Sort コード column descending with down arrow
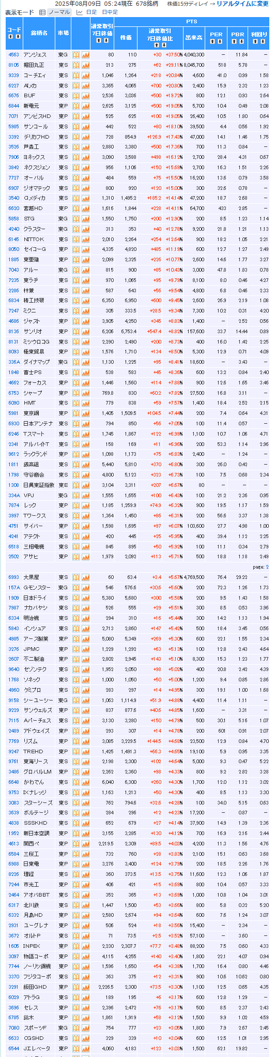The width and height of the screenshot is (275, 1057). coord(18,37)
